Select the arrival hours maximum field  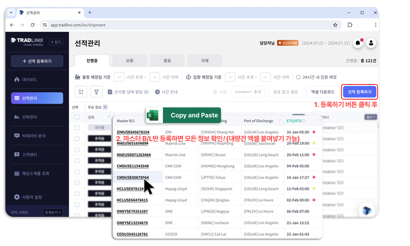pos(266,77)
